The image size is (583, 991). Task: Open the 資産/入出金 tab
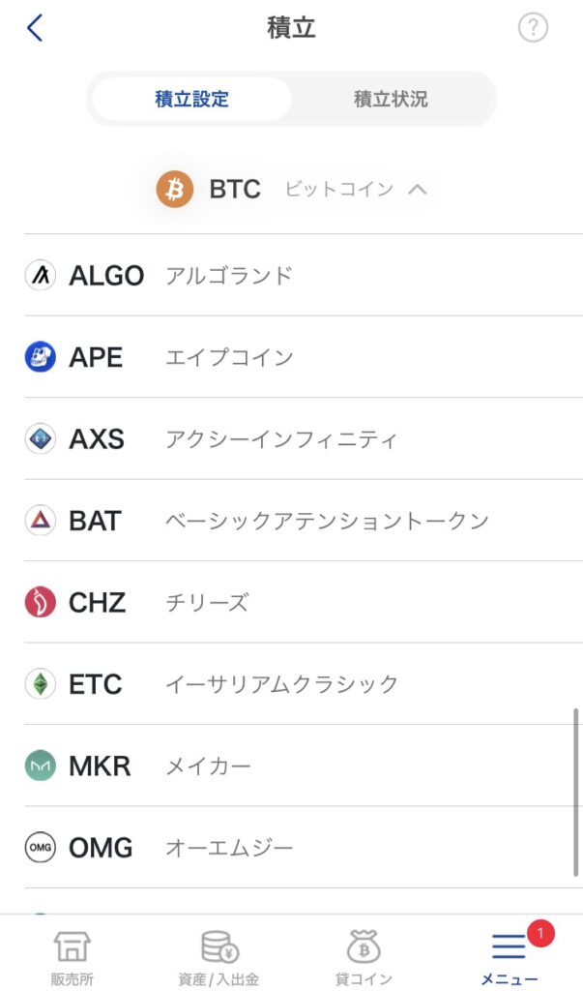coord(219,957)
